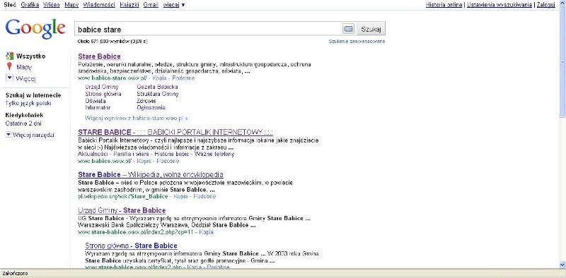
Task: Open Szukanie zaawansowane link
Action: [357, 42]
